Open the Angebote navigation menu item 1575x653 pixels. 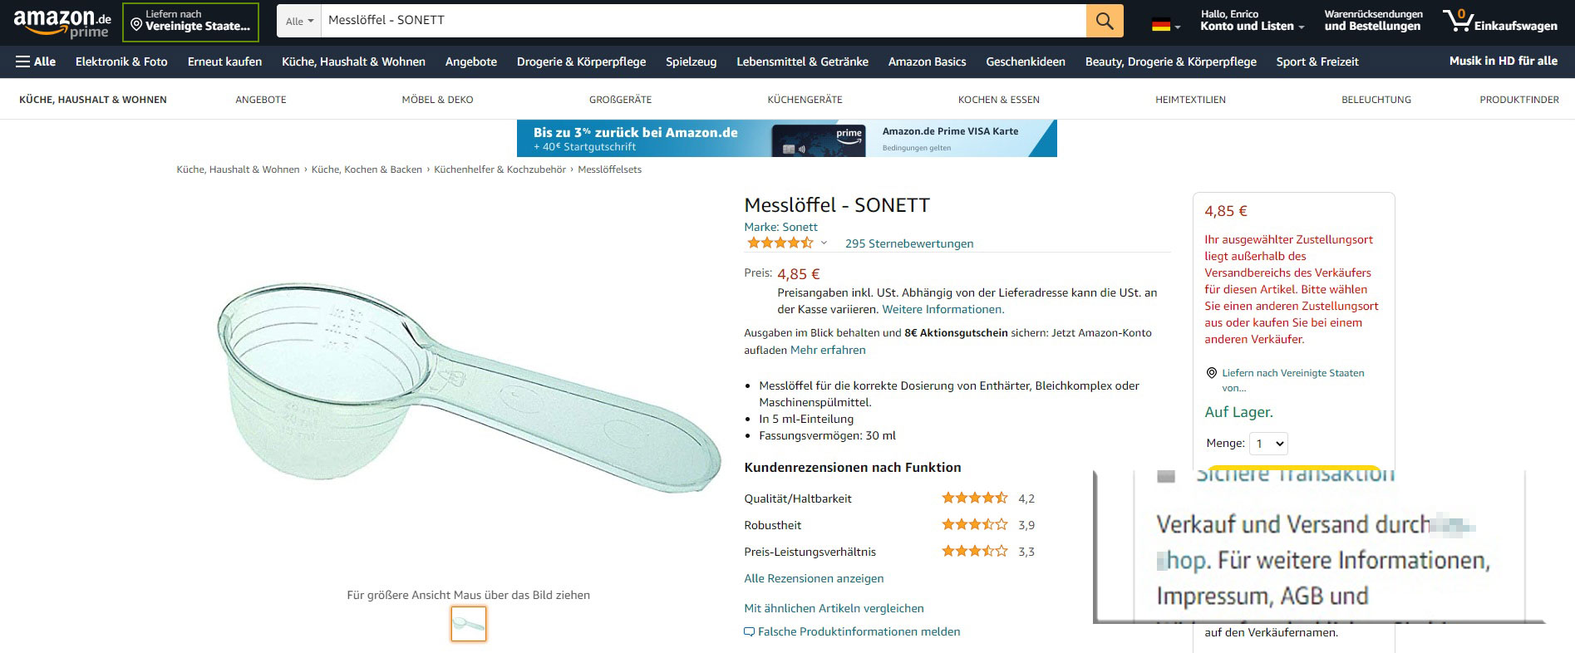tap(470, 61)
